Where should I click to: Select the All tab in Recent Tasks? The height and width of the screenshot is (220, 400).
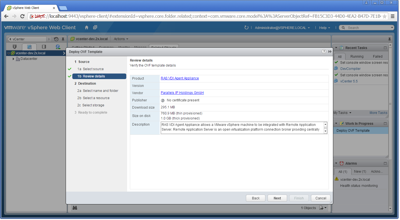(x=340, y=56)
